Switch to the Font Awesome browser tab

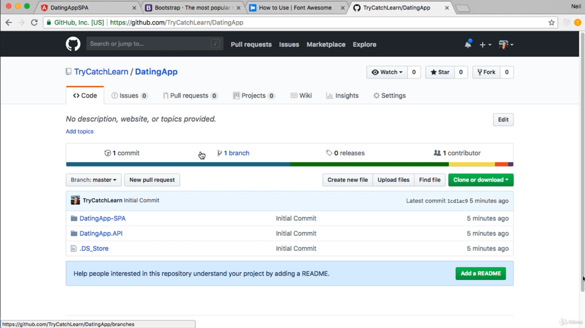click(296, 8)
